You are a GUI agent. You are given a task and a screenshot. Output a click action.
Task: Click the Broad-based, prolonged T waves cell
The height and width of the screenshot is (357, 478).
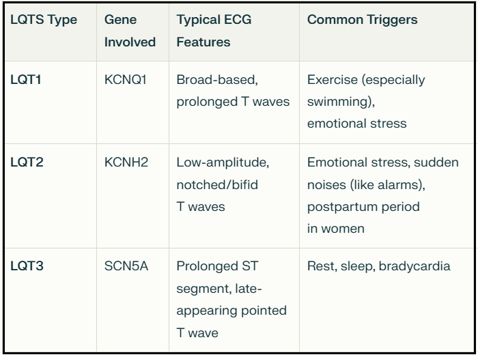(x=233, y=91)
